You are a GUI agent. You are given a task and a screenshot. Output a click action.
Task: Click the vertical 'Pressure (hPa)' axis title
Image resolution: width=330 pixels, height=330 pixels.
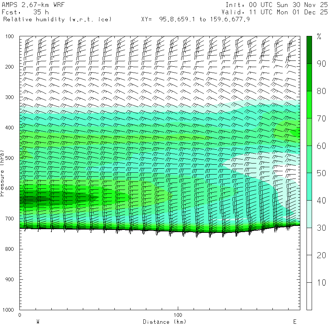(2, 173)
